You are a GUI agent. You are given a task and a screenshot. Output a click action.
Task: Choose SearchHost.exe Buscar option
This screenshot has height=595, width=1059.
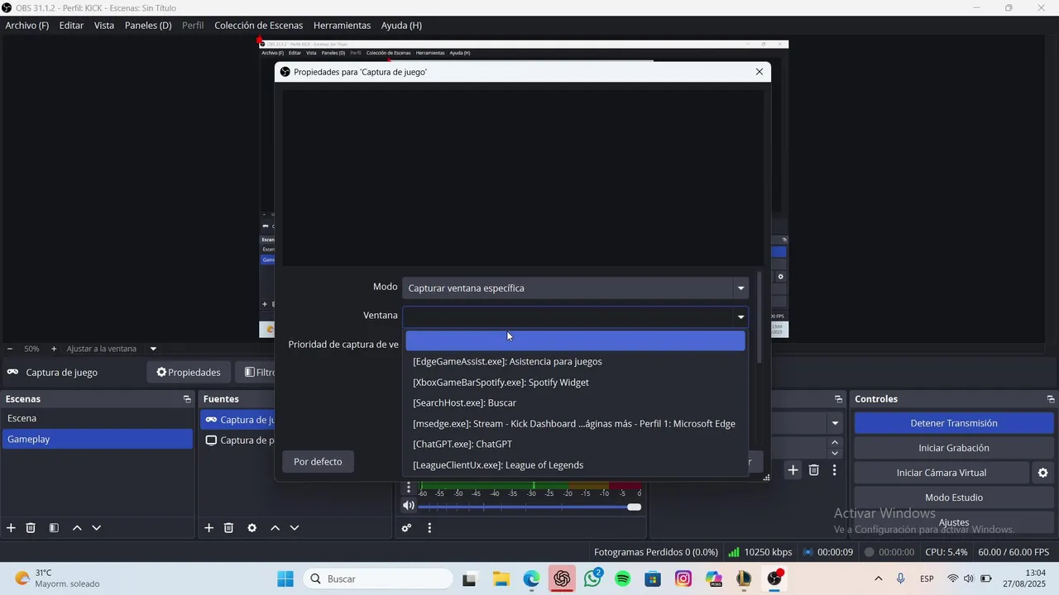tap(575, 403)
